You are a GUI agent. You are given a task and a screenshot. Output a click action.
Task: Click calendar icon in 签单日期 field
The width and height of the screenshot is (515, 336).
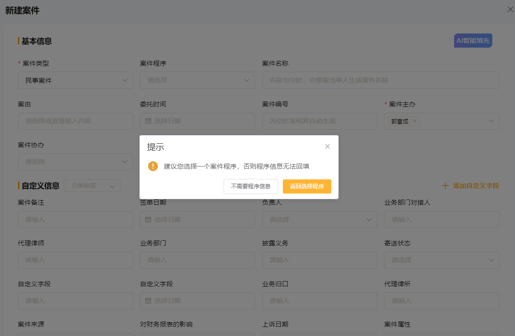tap(148, 220)
